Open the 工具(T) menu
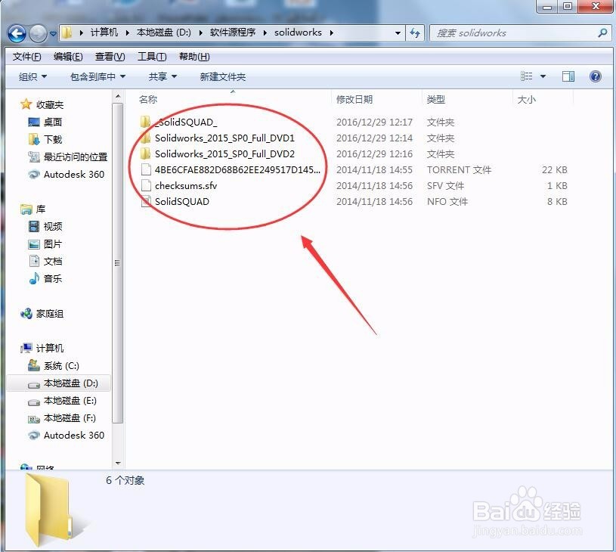 coord(152,57)
